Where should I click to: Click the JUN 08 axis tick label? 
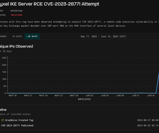(x=120, y=96)
